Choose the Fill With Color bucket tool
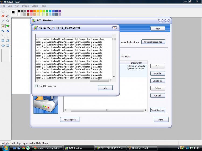This screenshot has width=202, height=151. [x=8, y=16]
